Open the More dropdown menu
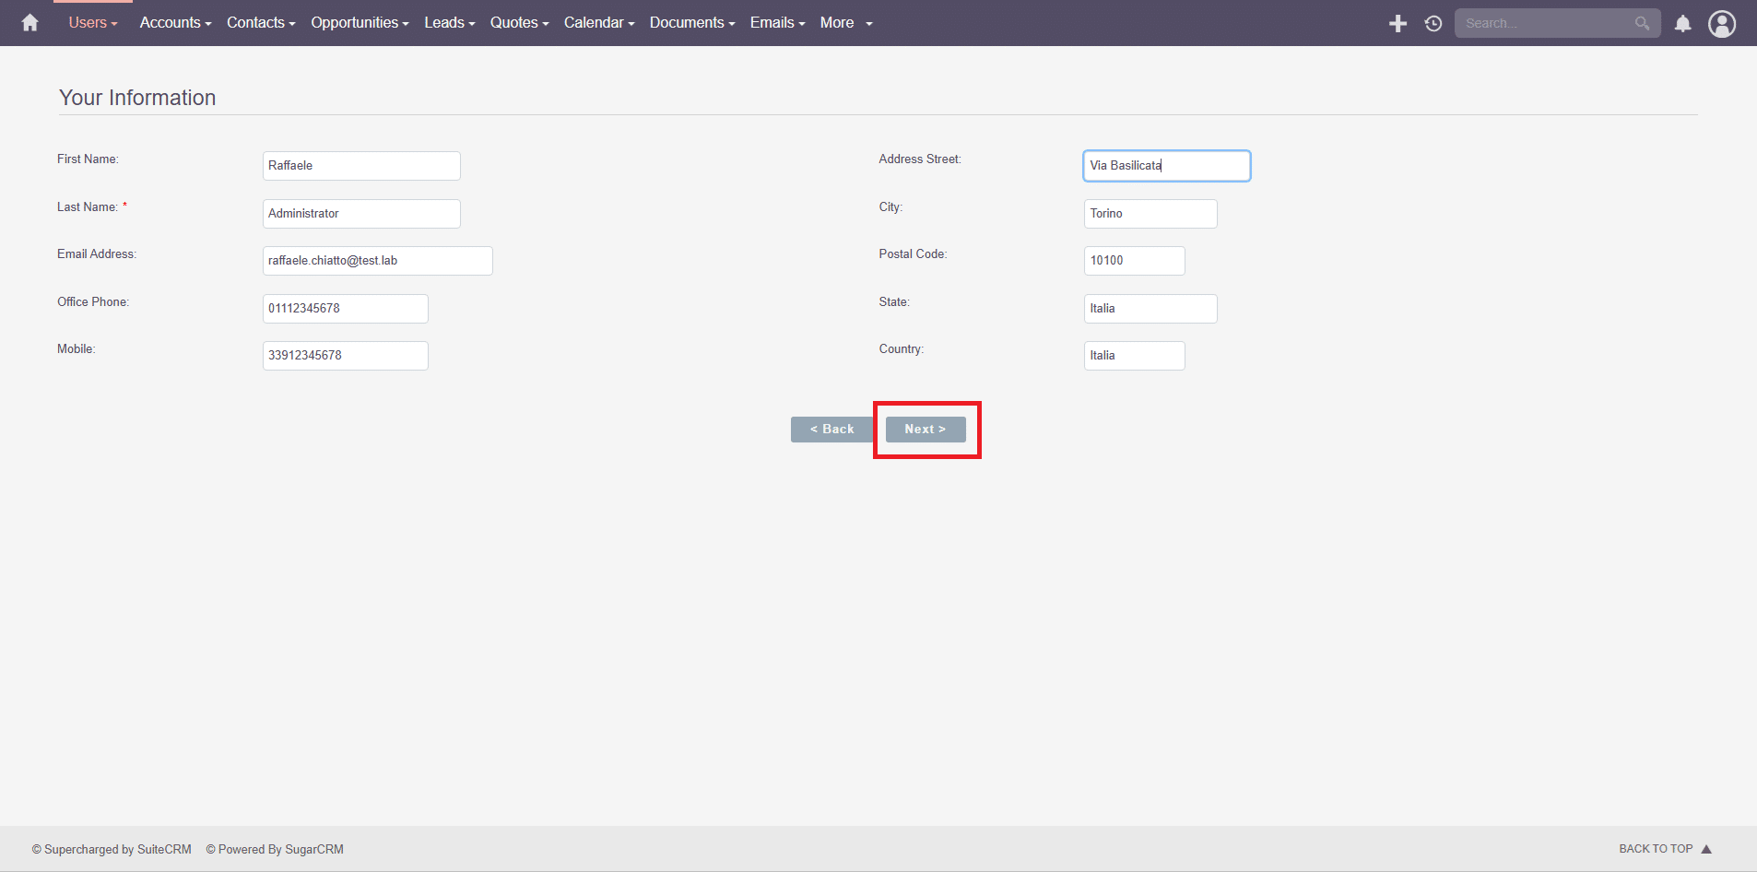Viewport: 1757px width, 872px height. coord(845,23)
